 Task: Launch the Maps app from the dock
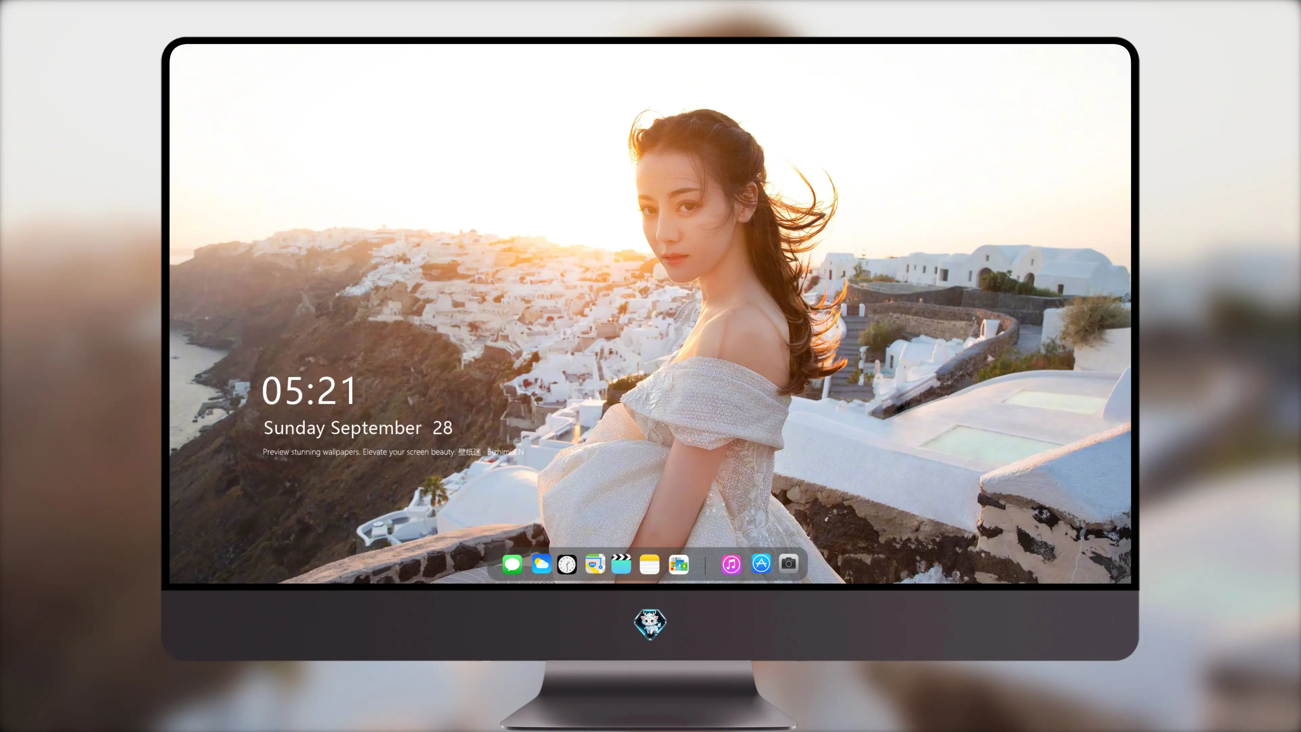(x=595, y=564)
